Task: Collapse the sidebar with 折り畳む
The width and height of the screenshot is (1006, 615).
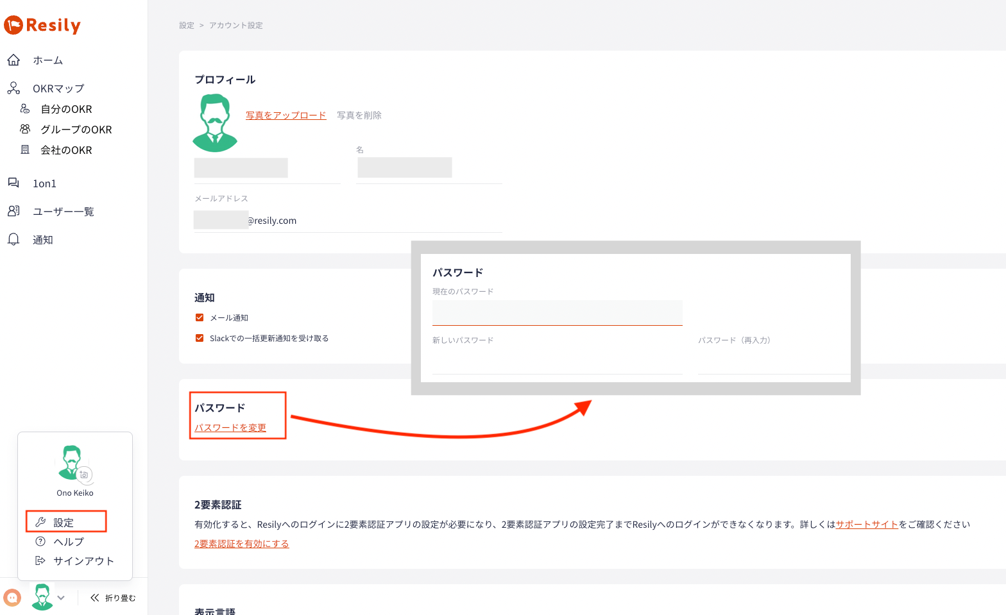Action: [x=113, y=598]
